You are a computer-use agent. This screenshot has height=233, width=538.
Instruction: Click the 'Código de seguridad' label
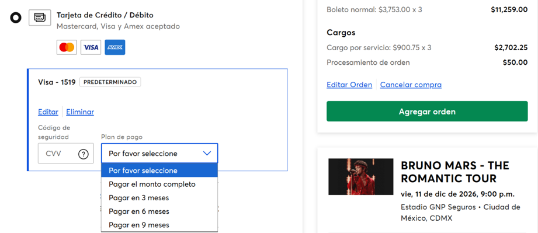(54, 133)
